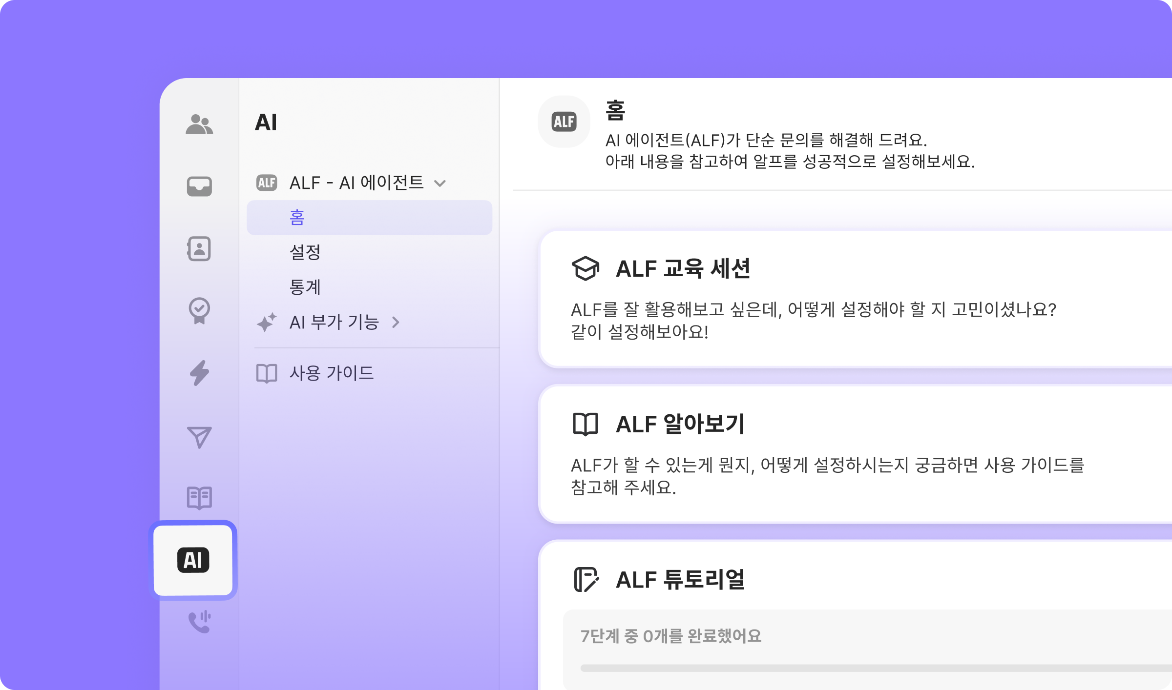1172x690 pixels.
Task: Open the paper plane marketing icon
Action: click(x=199, y=437)
